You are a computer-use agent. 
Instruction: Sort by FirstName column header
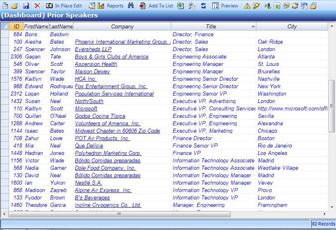coord(36,26)
